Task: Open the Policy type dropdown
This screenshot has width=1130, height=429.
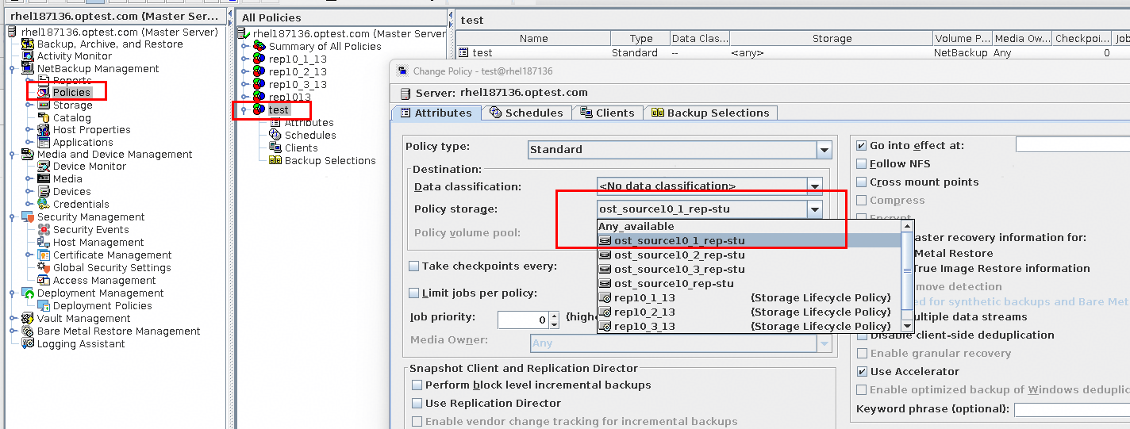Action: pyautogui.click(x=824, y=150)
